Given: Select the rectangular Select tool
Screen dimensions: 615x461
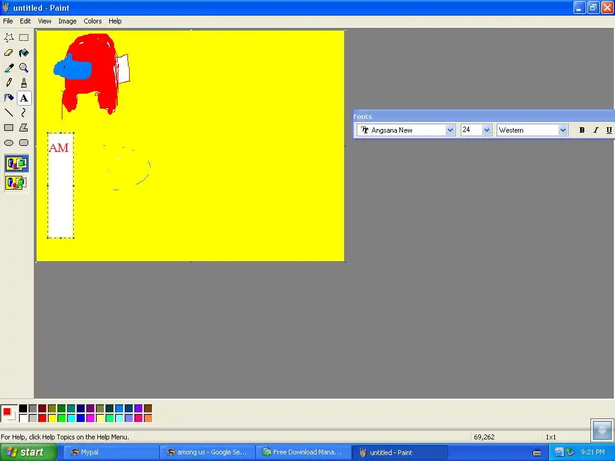Looking at the screenshot, I should pyautogui.click(x=24, y=38).
